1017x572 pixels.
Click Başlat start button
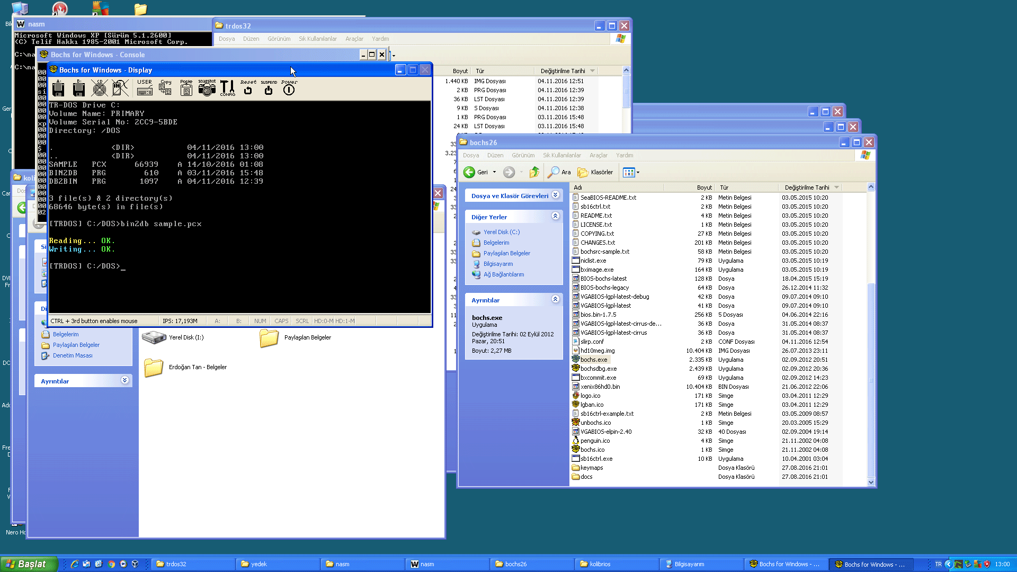pyautogui.click(x=29, y=564)
